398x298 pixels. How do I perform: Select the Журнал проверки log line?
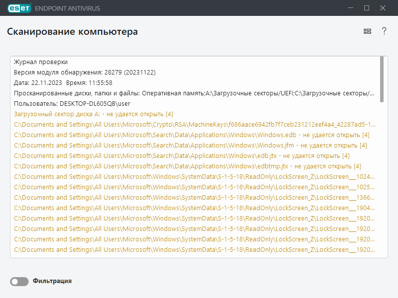pyautogui.click(x=41, y=62)
